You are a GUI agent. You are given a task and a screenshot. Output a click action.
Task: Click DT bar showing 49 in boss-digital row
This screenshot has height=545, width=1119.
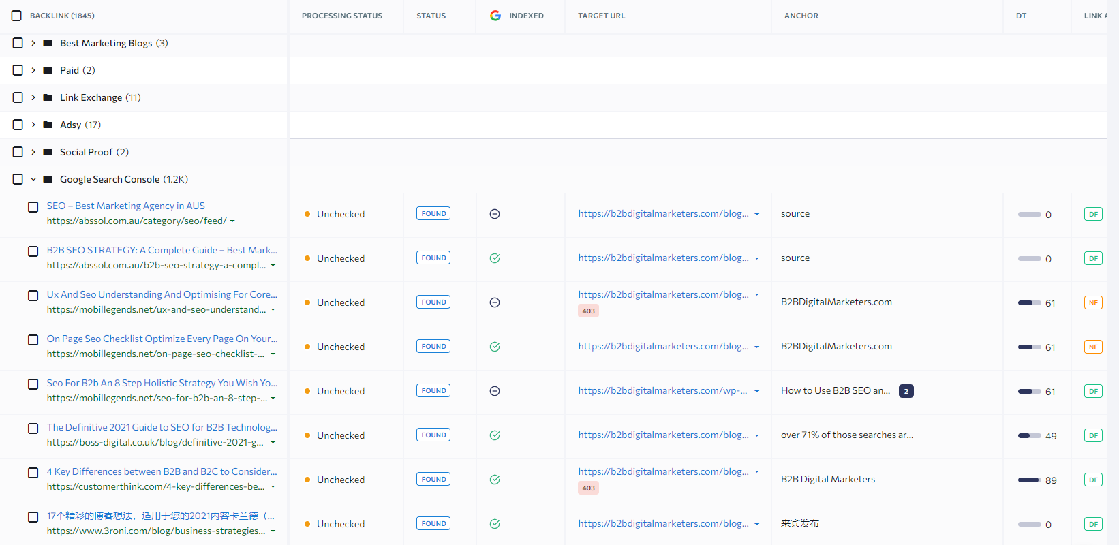(1030, 436)
